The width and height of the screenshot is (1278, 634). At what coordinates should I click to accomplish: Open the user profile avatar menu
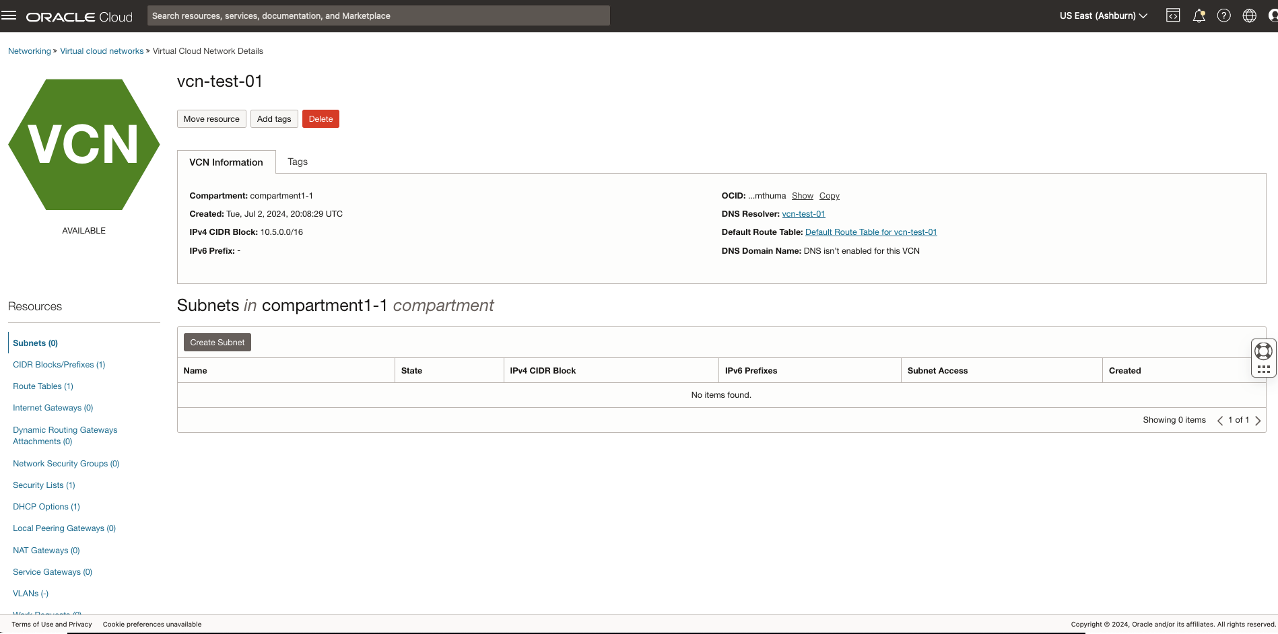point(1274,15)
